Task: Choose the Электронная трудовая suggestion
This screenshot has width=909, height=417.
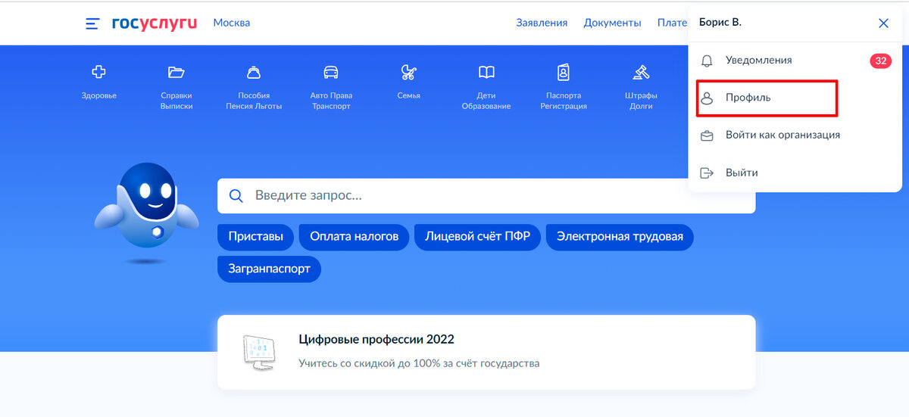Action: (x=620, y=237)
